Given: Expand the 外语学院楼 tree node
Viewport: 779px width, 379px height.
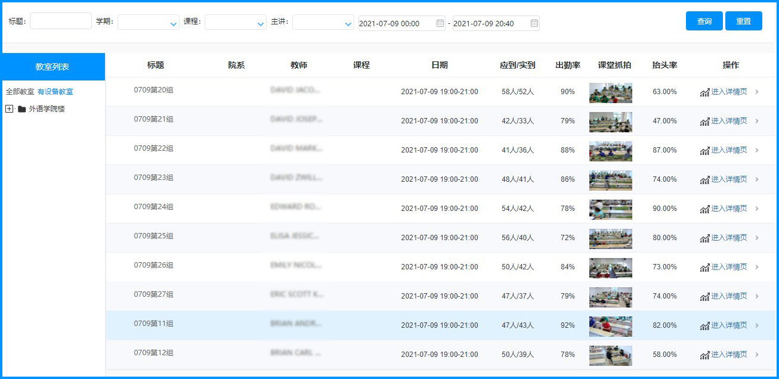Looking at the screenshot, I should pyautogui.click(x=9, y=109).
